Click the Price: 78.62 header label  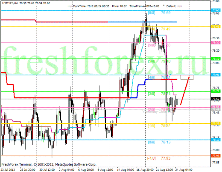click(119, 6)
